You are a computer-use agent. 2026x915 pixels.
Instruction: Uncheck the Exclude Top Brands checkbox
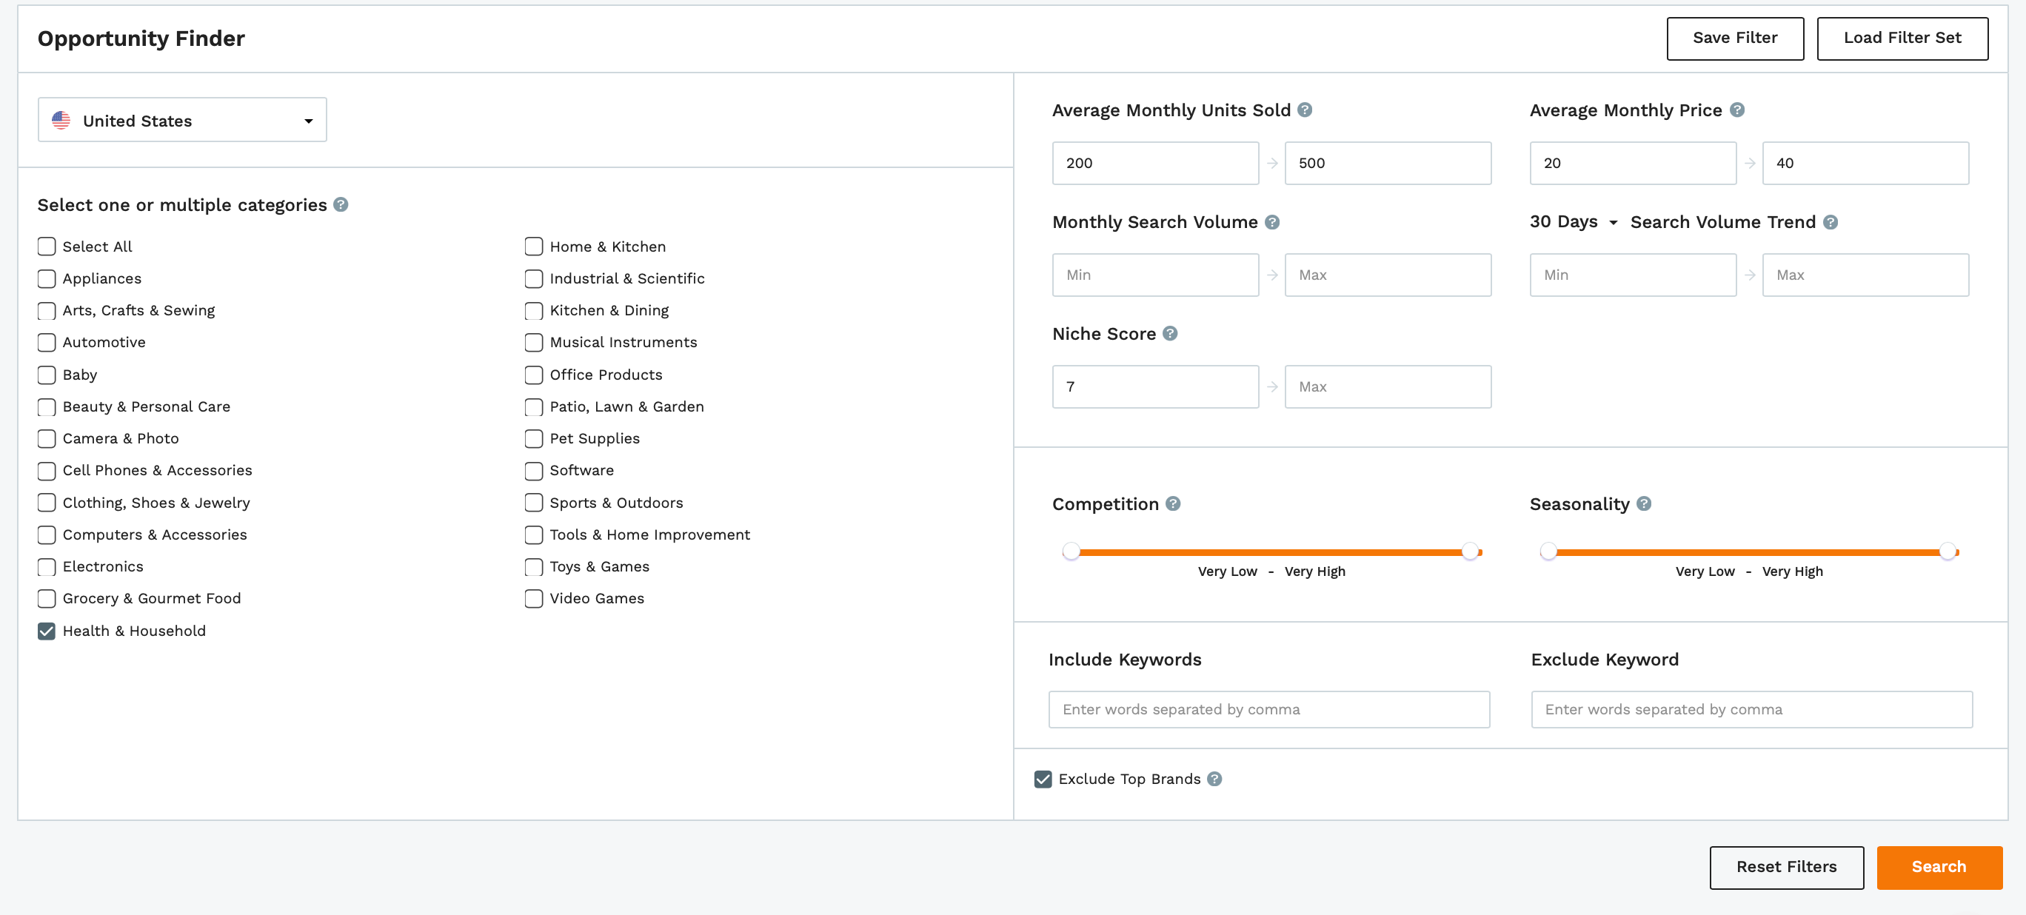(1043, 779)
